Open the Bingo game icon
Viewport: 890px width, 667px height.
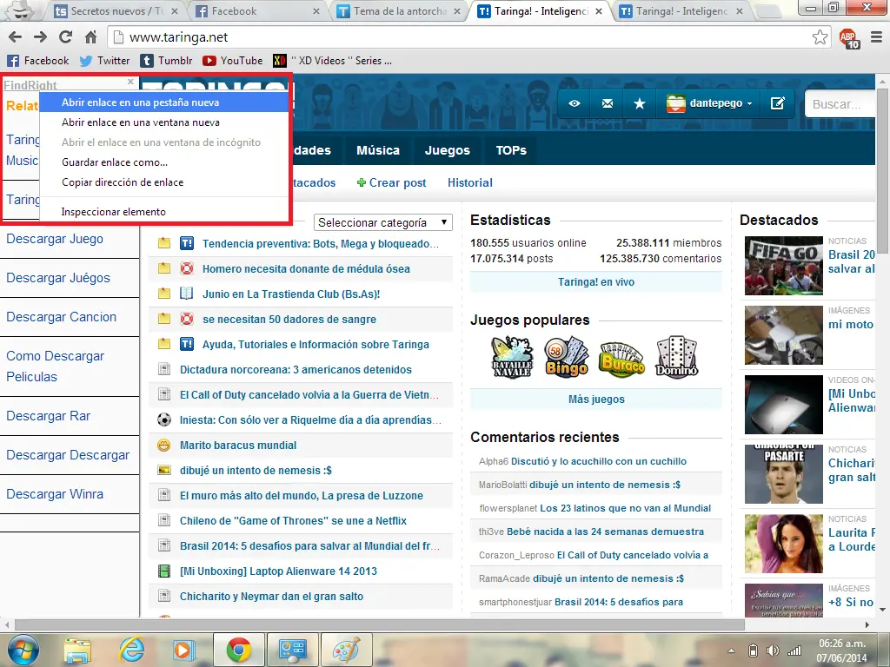[566, 357]
